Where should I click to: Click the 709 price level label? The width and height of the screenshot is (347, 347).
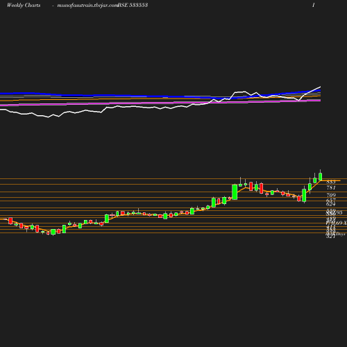[331, 195]
